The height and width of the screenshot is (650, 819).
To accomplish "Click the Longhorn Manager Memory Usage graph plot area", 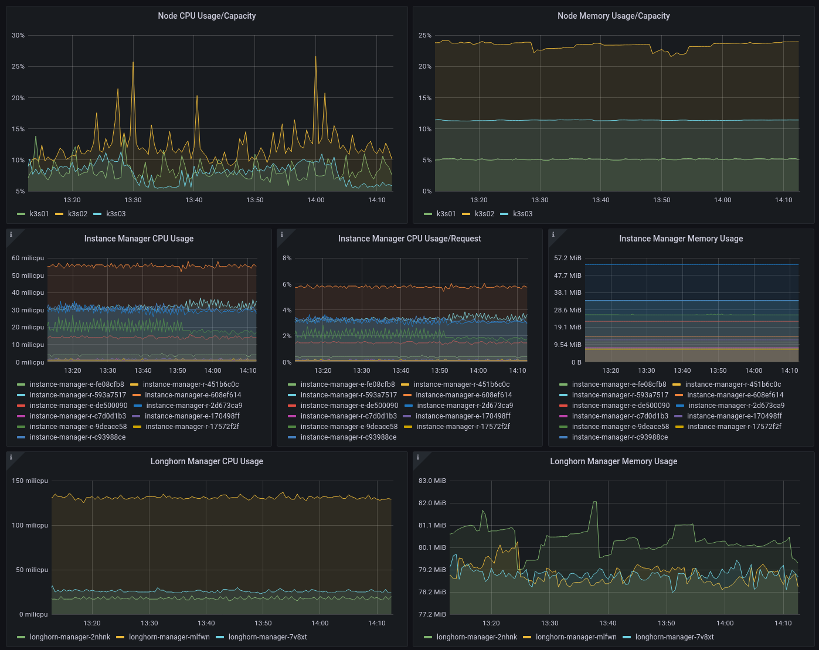I will [624, 547].
